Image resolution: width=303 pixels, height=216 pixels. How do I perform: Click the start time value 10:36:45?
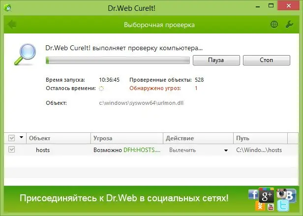109,80
